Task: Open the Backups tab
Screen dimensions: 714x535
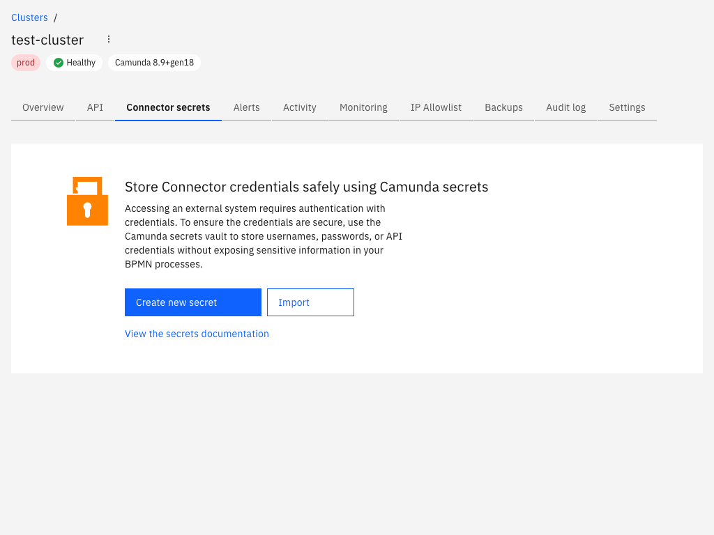Action: pos(503,108)
